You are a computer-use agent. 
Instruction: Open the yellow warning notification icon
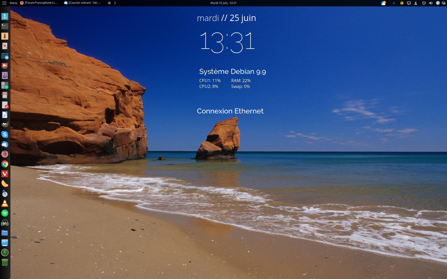click(x=402, y=3)
